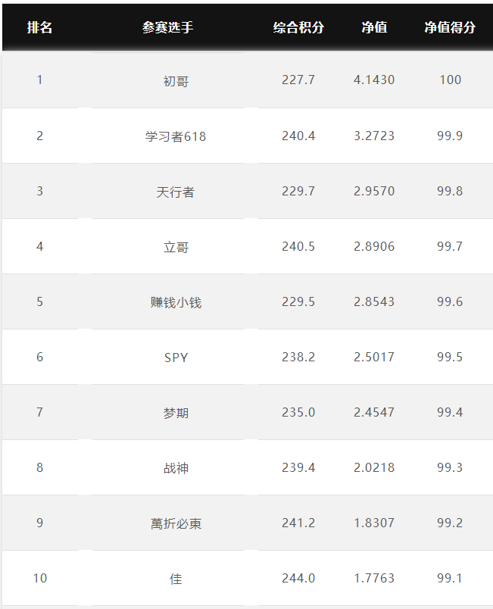
Task: Click contestant 梦期
Action: pyautogui.click(x=176, y=413)
